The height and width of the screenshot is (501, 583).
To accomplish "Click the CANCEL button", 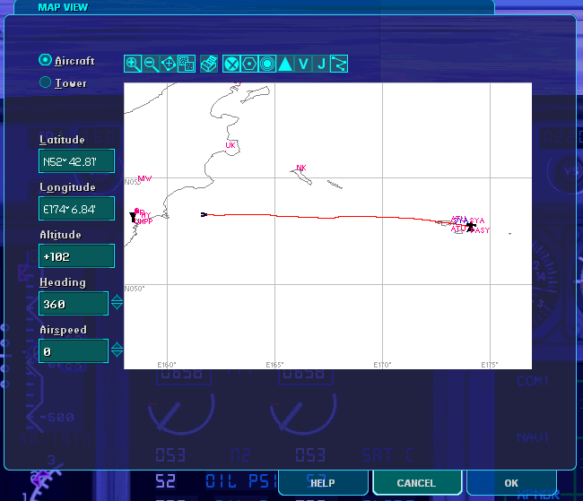I will (x=416, y=483).
